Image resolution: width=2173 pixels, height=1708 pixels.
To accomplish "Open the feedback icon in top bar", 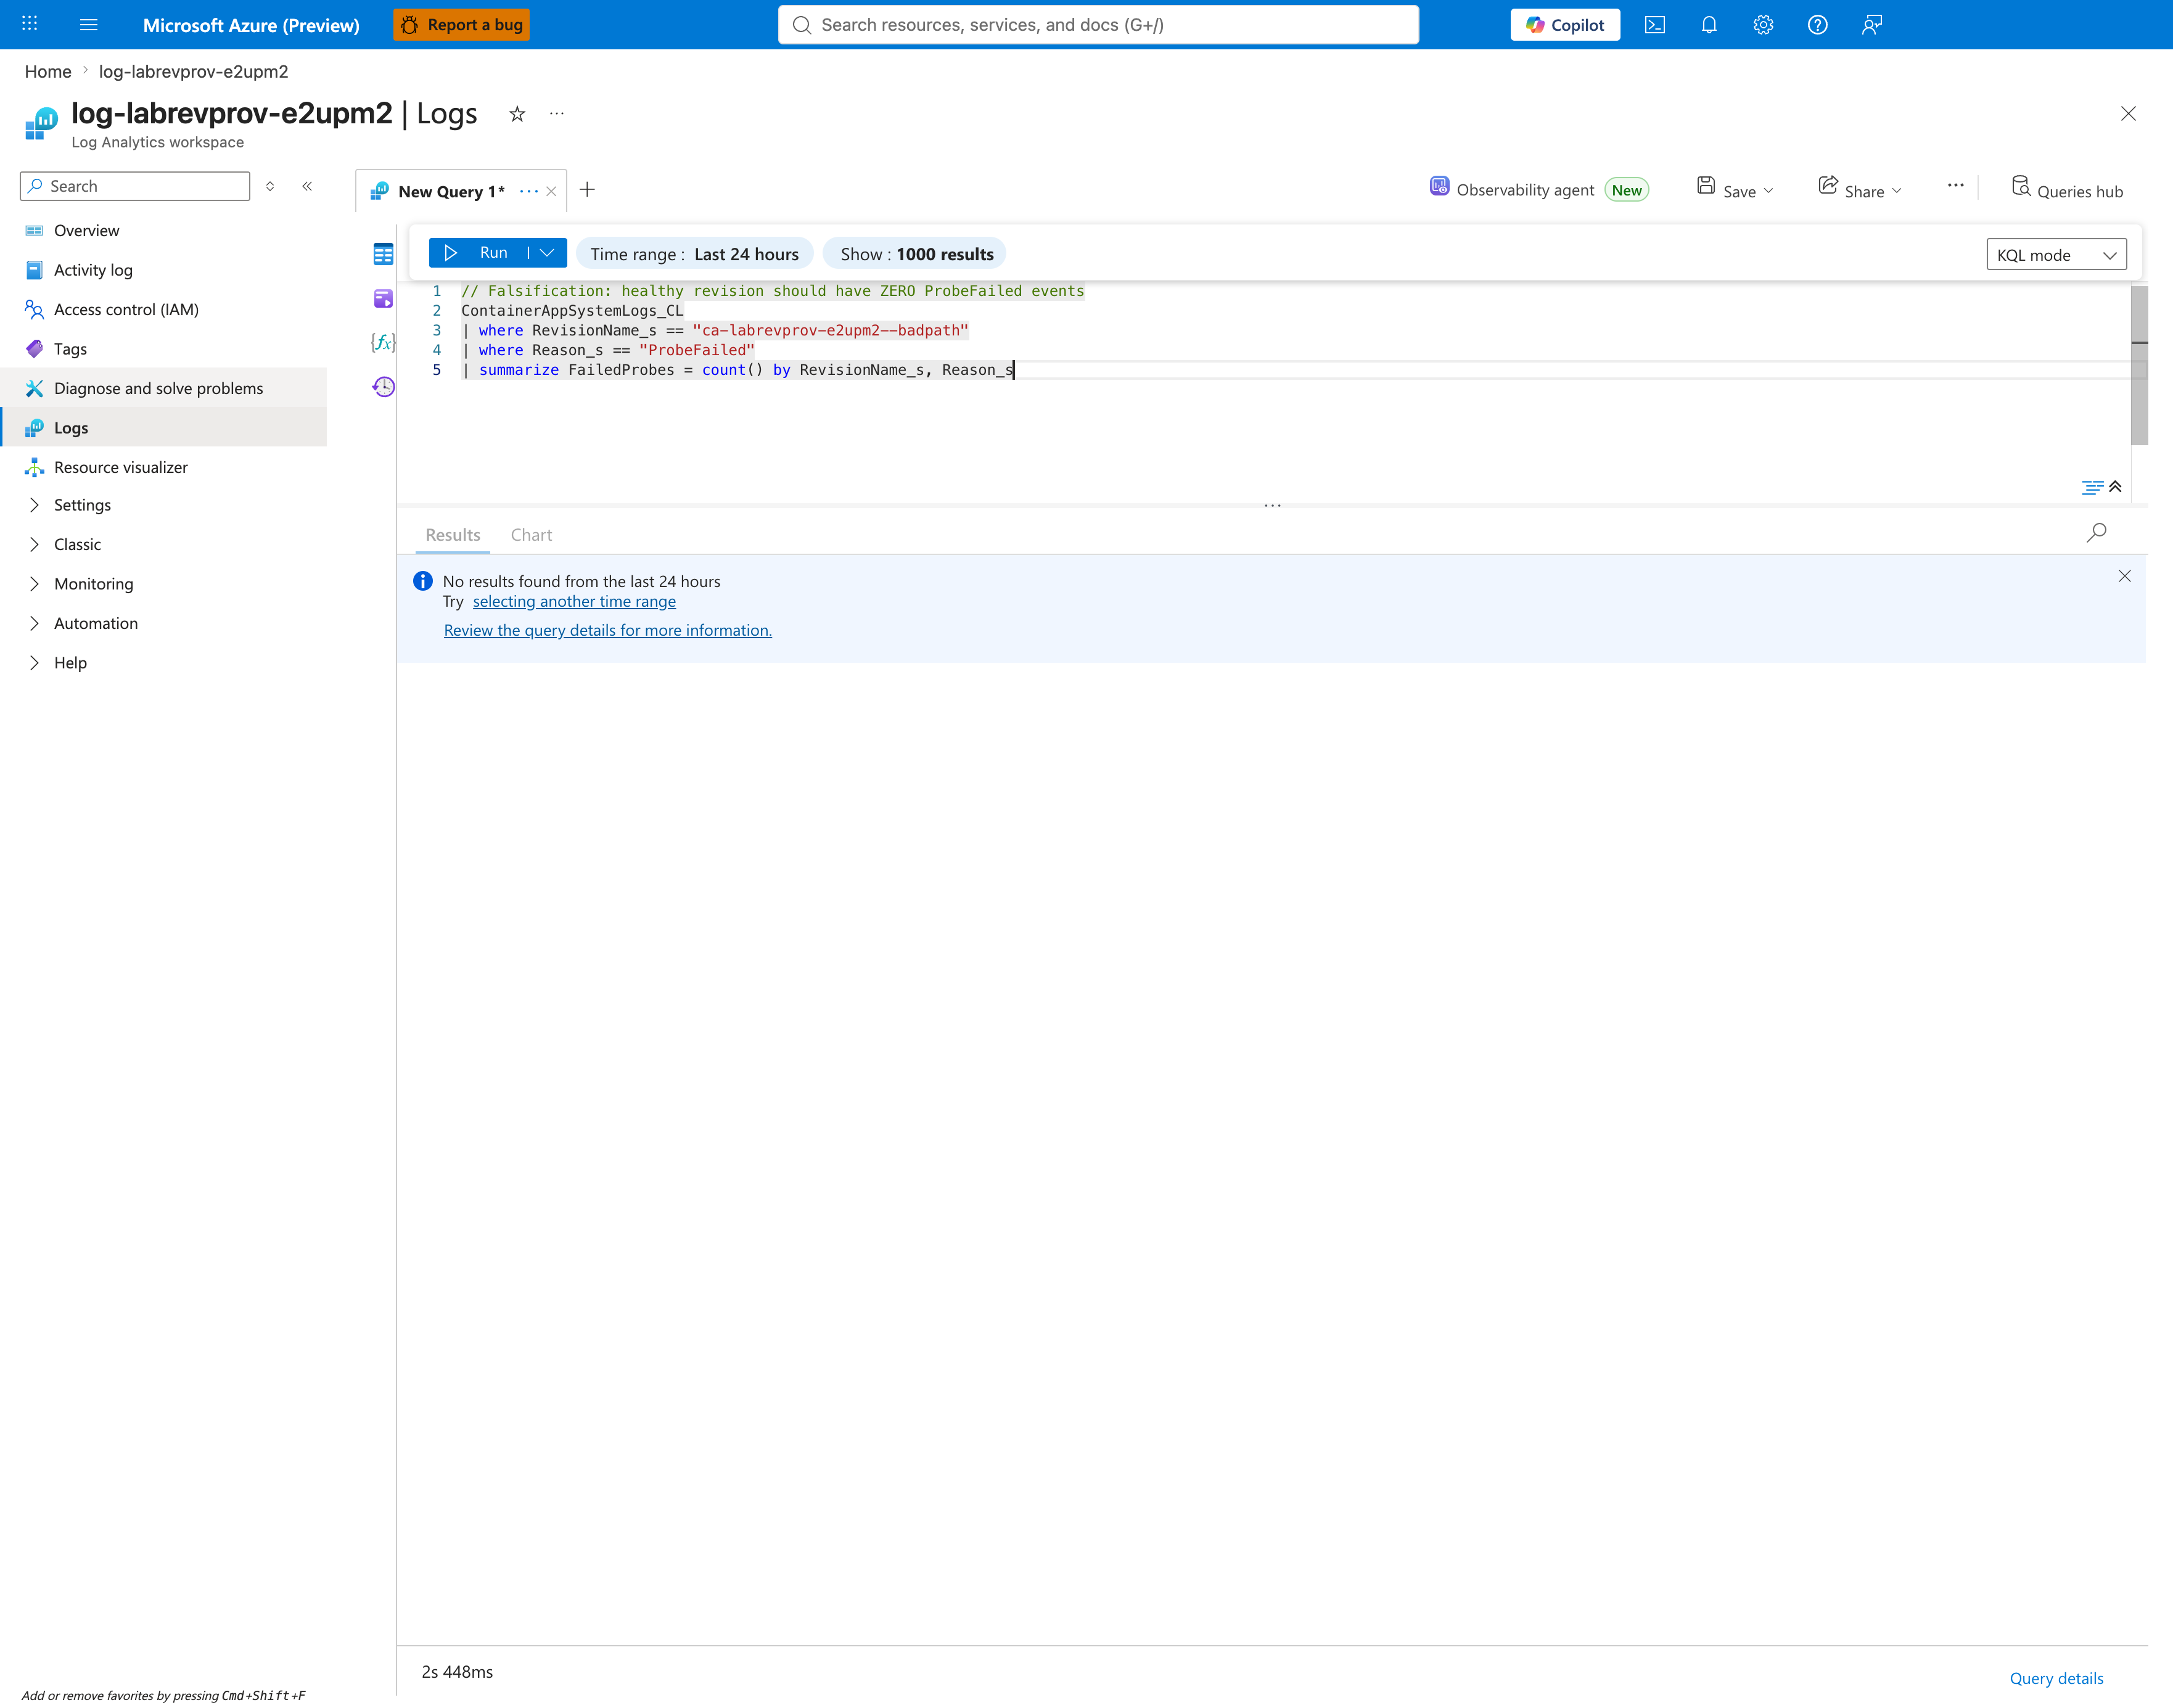I will click(1872, 25).
